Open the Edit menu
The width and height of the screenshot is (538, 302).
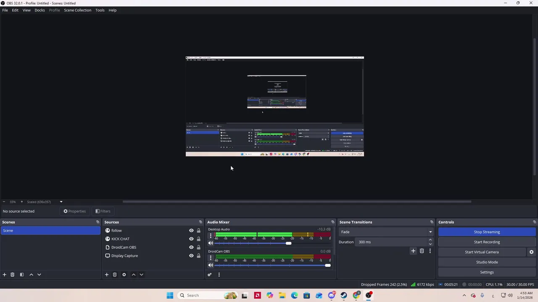(x=15, y=10)
